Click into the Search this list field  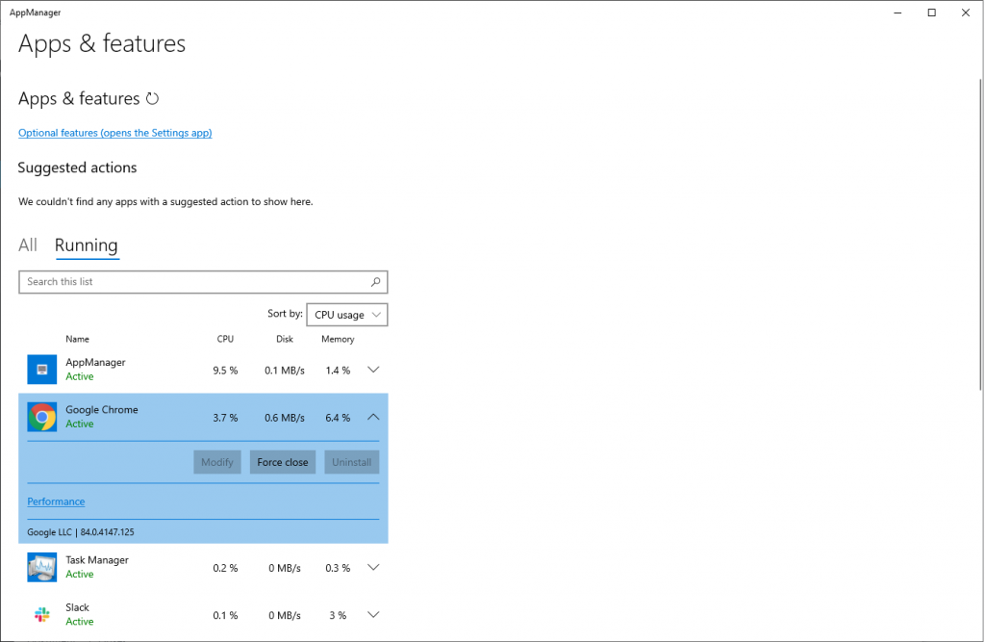192,282
